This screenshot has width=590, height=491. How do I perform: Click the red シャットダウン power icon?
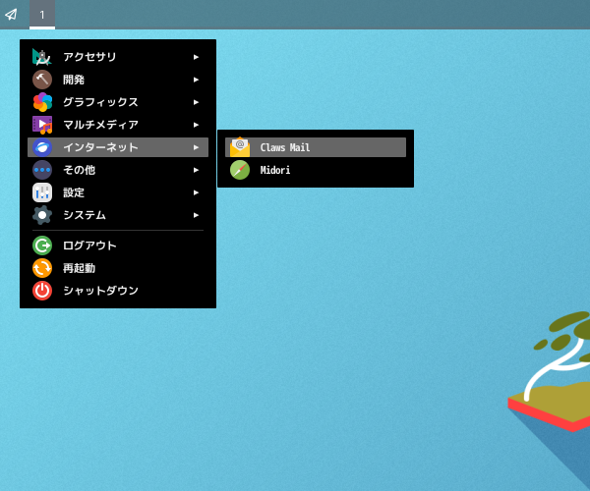42,291
